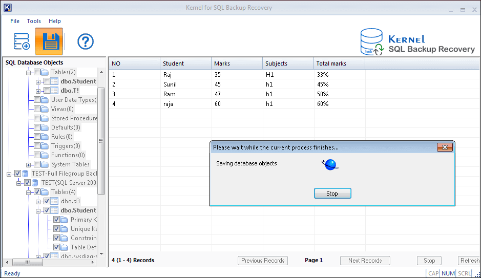The image size is (481, 278).
Task: Click the Tables(2) folder icon
Action: coord(45,72)
